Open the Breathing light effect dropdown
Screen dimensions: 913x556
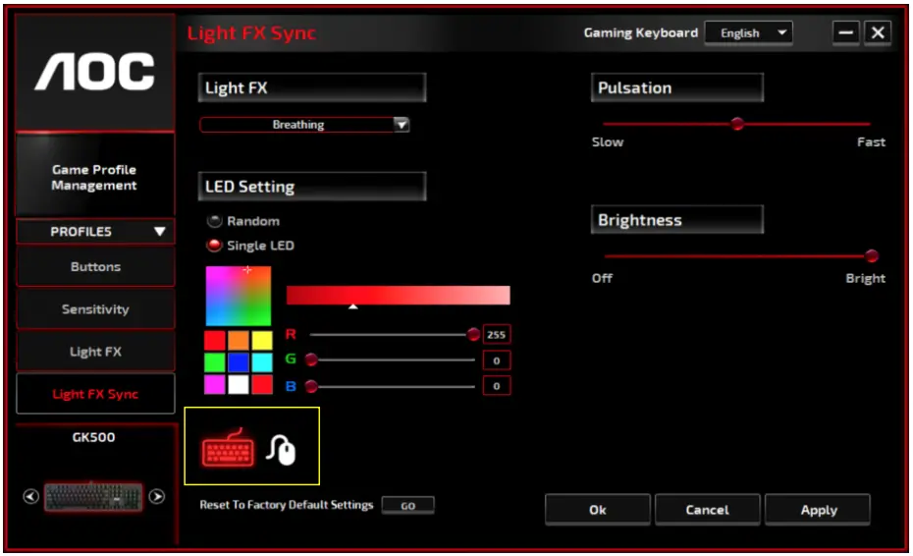click(304, 124)
